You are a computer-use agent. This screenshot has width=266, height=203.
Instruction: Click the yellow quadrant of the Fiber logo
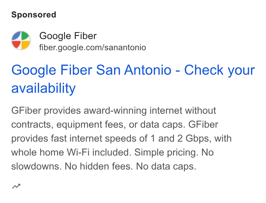pos(26,45)
